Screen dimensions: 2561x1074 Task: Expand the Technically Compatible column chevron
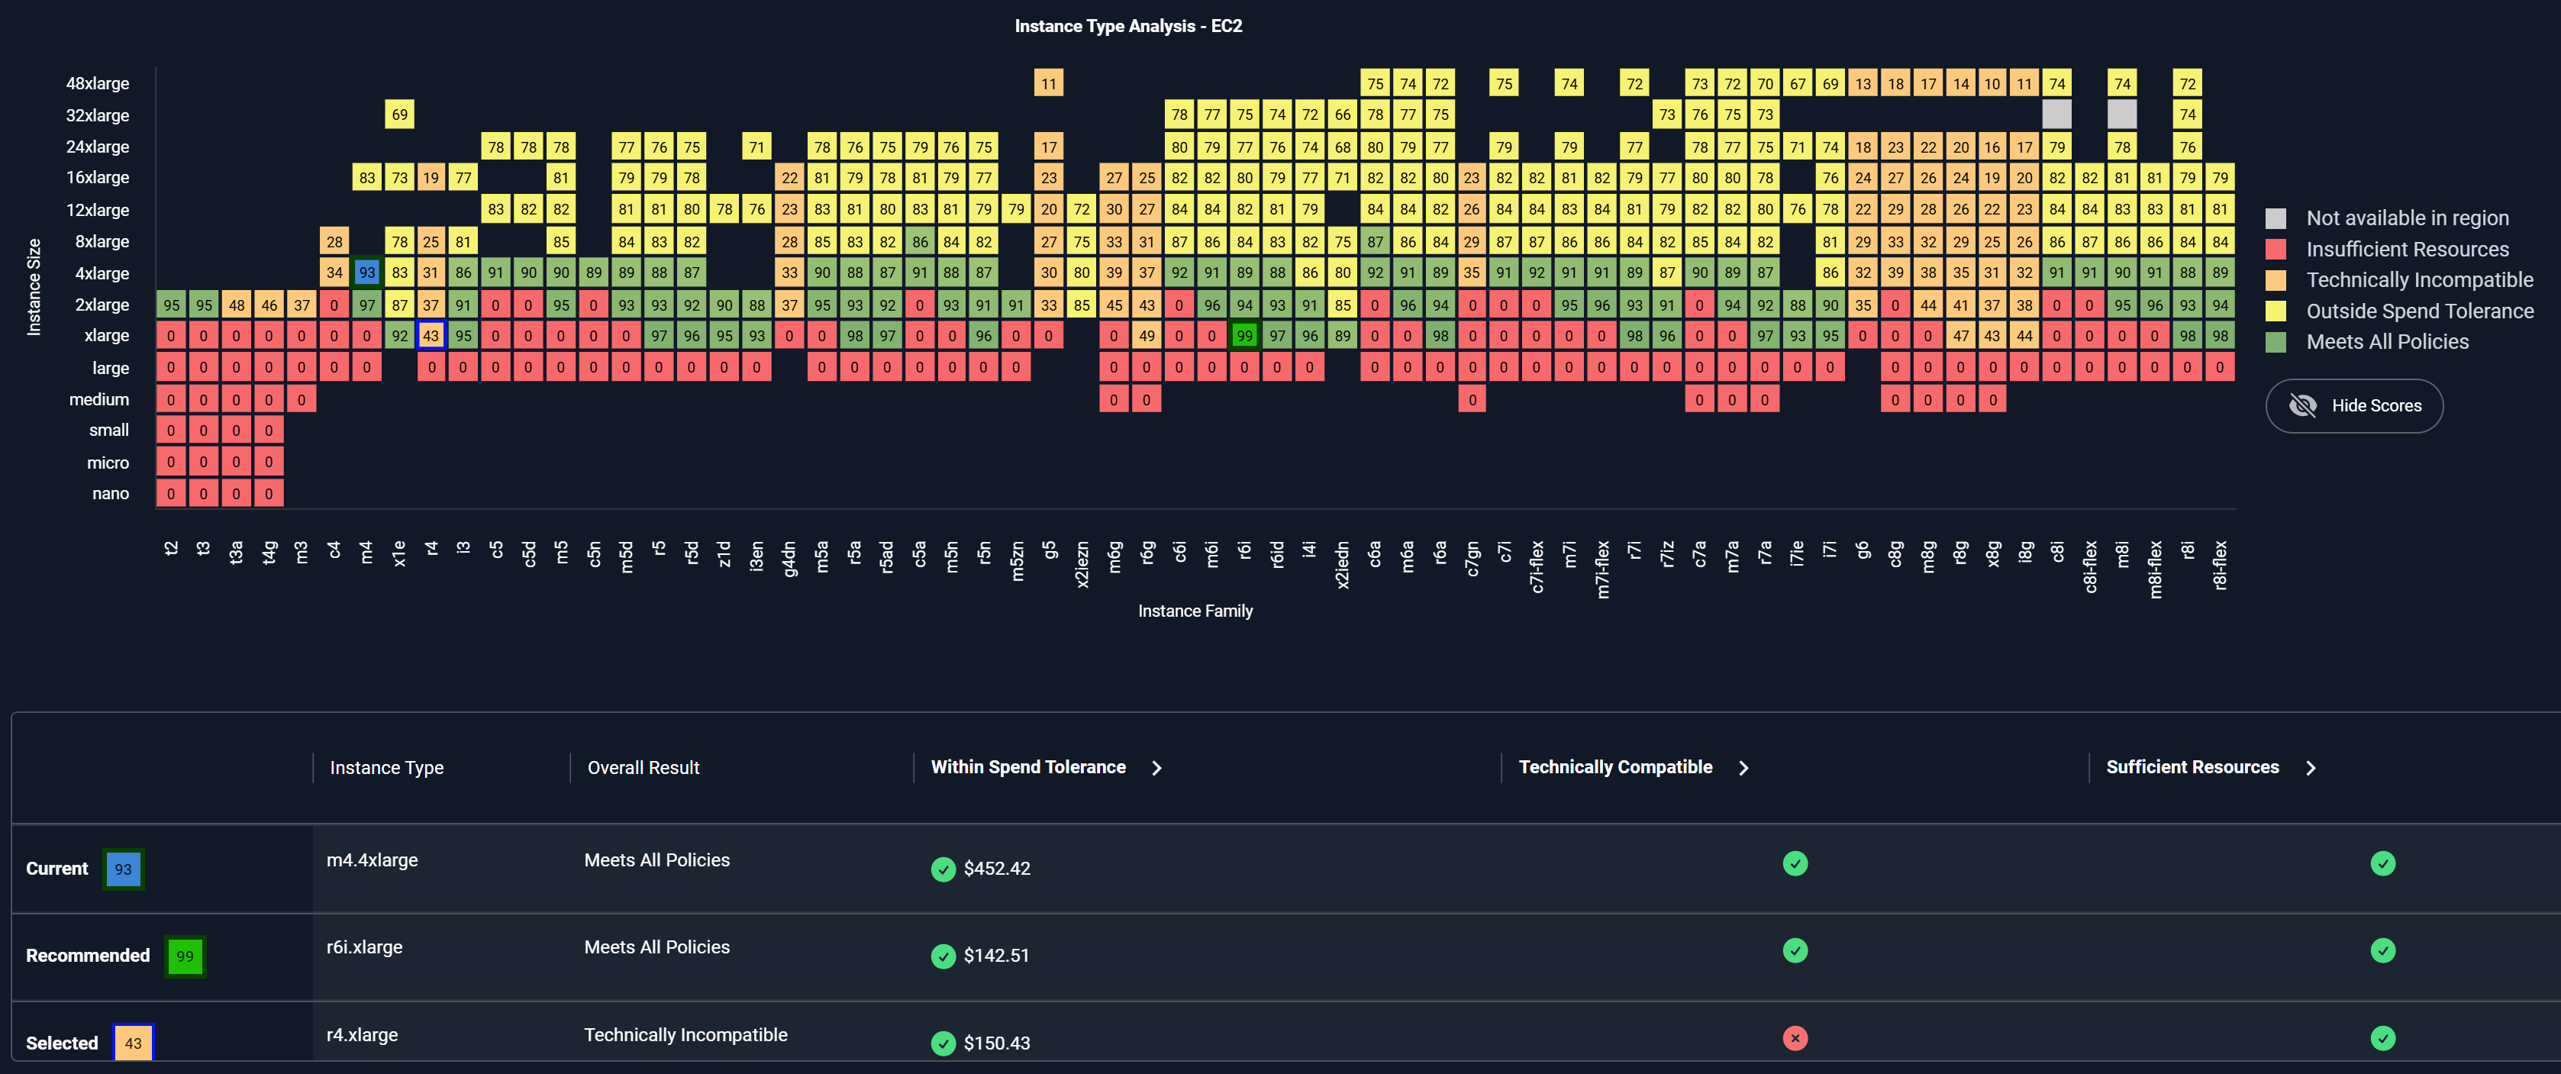[x=1743, y=768]
